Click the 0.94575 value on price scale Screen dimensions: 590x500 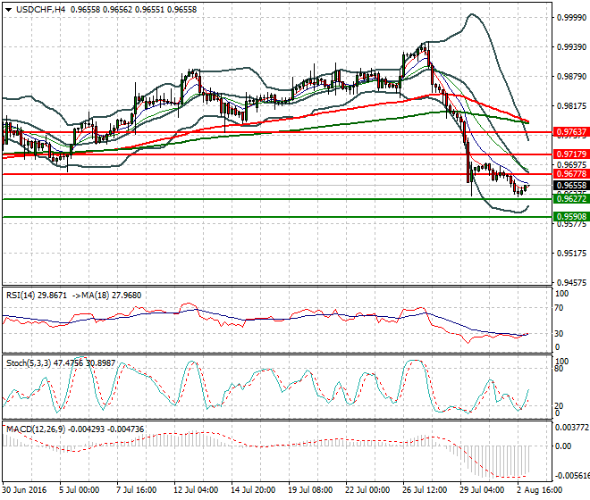click(569, 283)
